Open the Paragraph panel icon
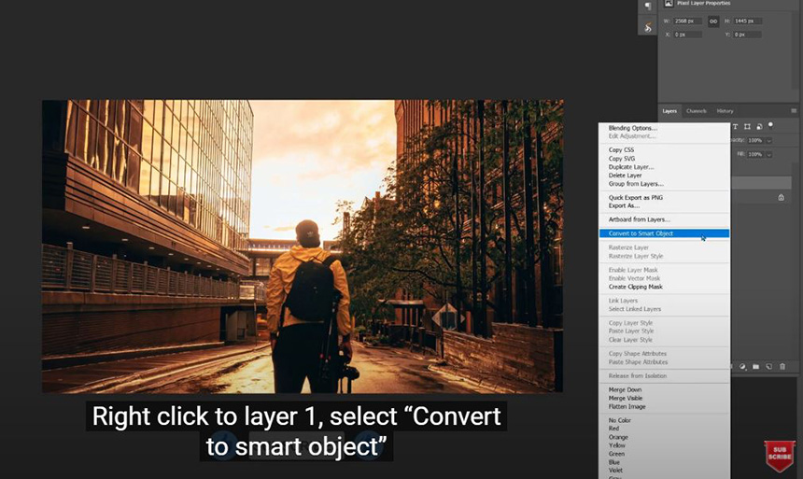 648,6
